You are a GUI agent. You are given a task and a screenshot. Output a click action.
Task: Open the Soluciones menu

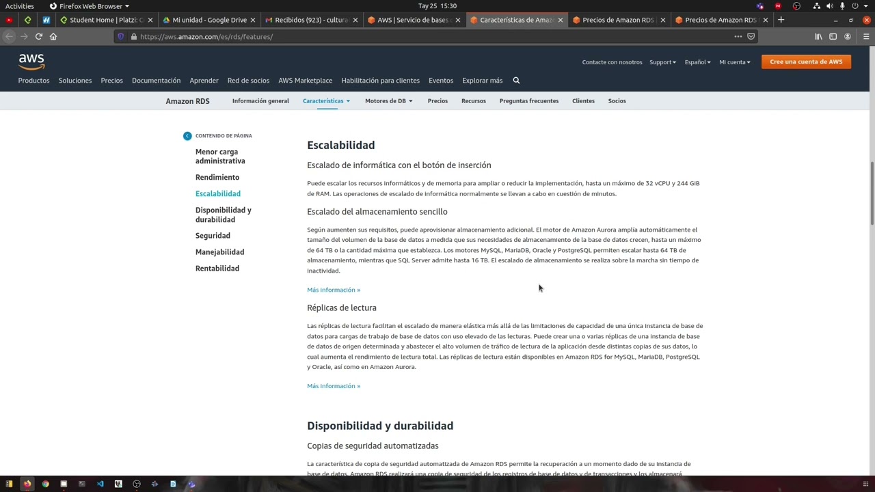click(x=75, y=81)
